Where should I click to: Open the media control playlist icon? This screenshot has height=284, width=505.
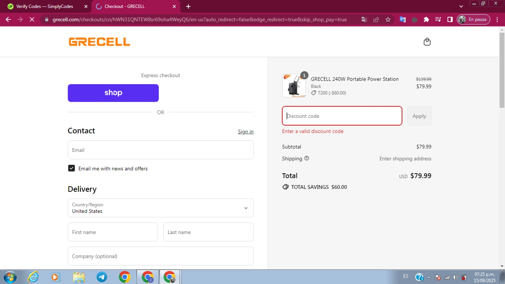[x=438, y=20]
